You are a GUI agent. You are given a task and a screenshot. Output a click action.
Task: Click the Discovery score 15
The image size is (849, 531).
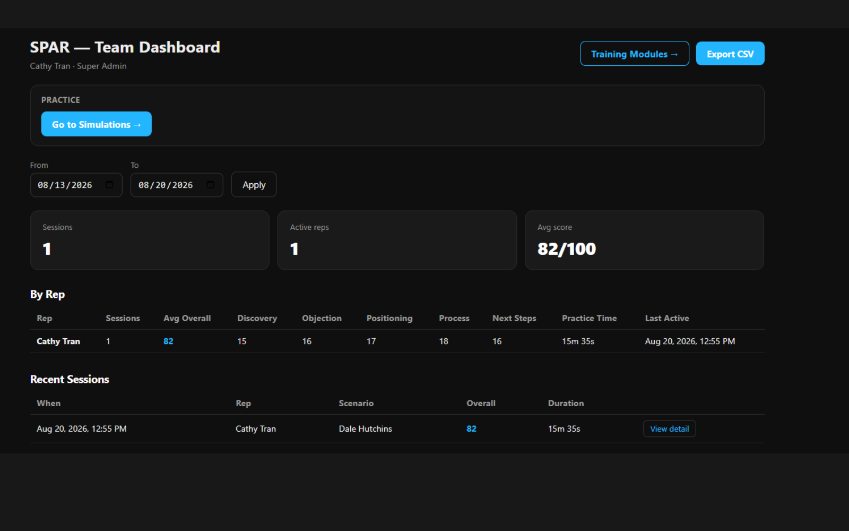241,341
